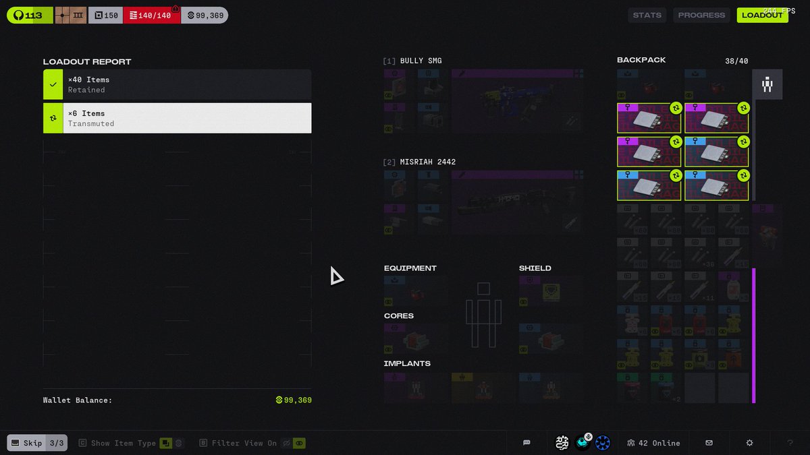
Task: Click transmute badge on bottom-right backpack card
Action: [743, 175]
